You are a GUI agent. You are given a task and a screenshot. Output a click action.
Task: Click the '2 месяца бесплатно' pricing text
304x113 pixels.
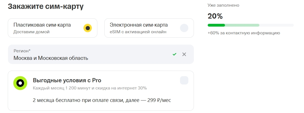[x=102, y=100]
